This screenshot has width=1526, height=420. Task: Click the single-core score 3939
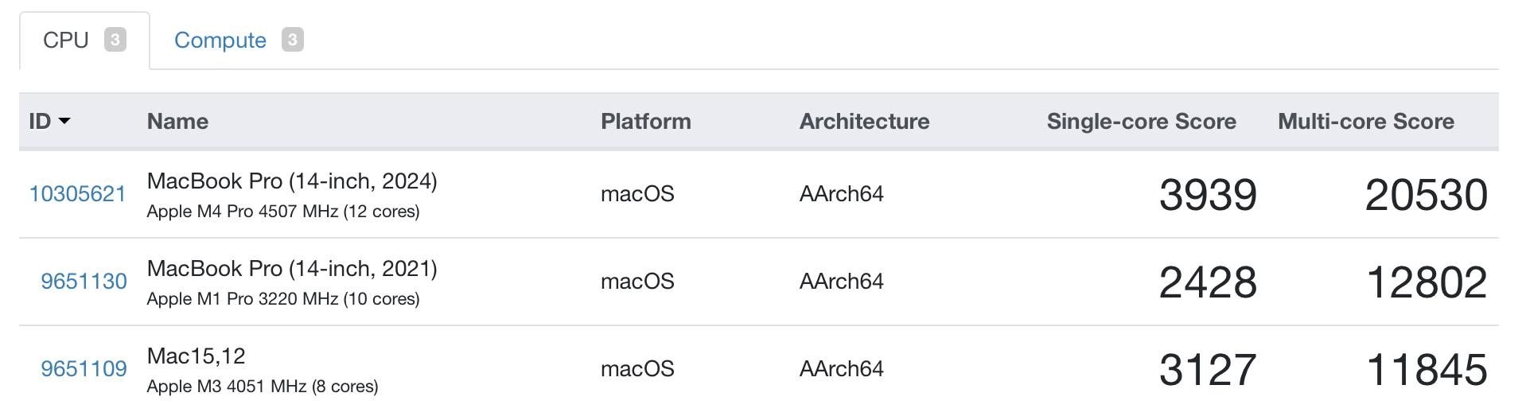(x=1207, y=195)
